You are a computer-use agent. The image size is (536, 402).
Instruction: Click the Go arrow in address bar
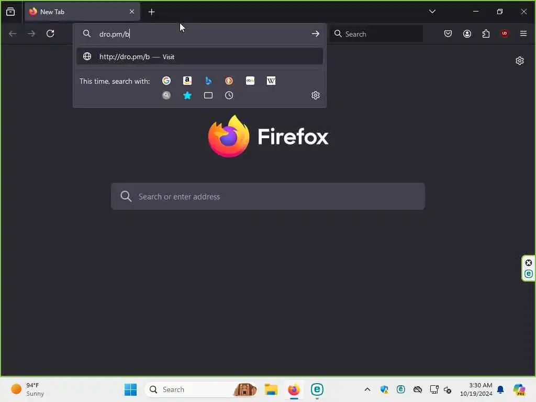315,34
